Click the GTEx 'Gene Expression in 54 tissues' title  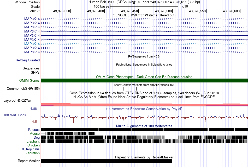click(x=144, y=93)
